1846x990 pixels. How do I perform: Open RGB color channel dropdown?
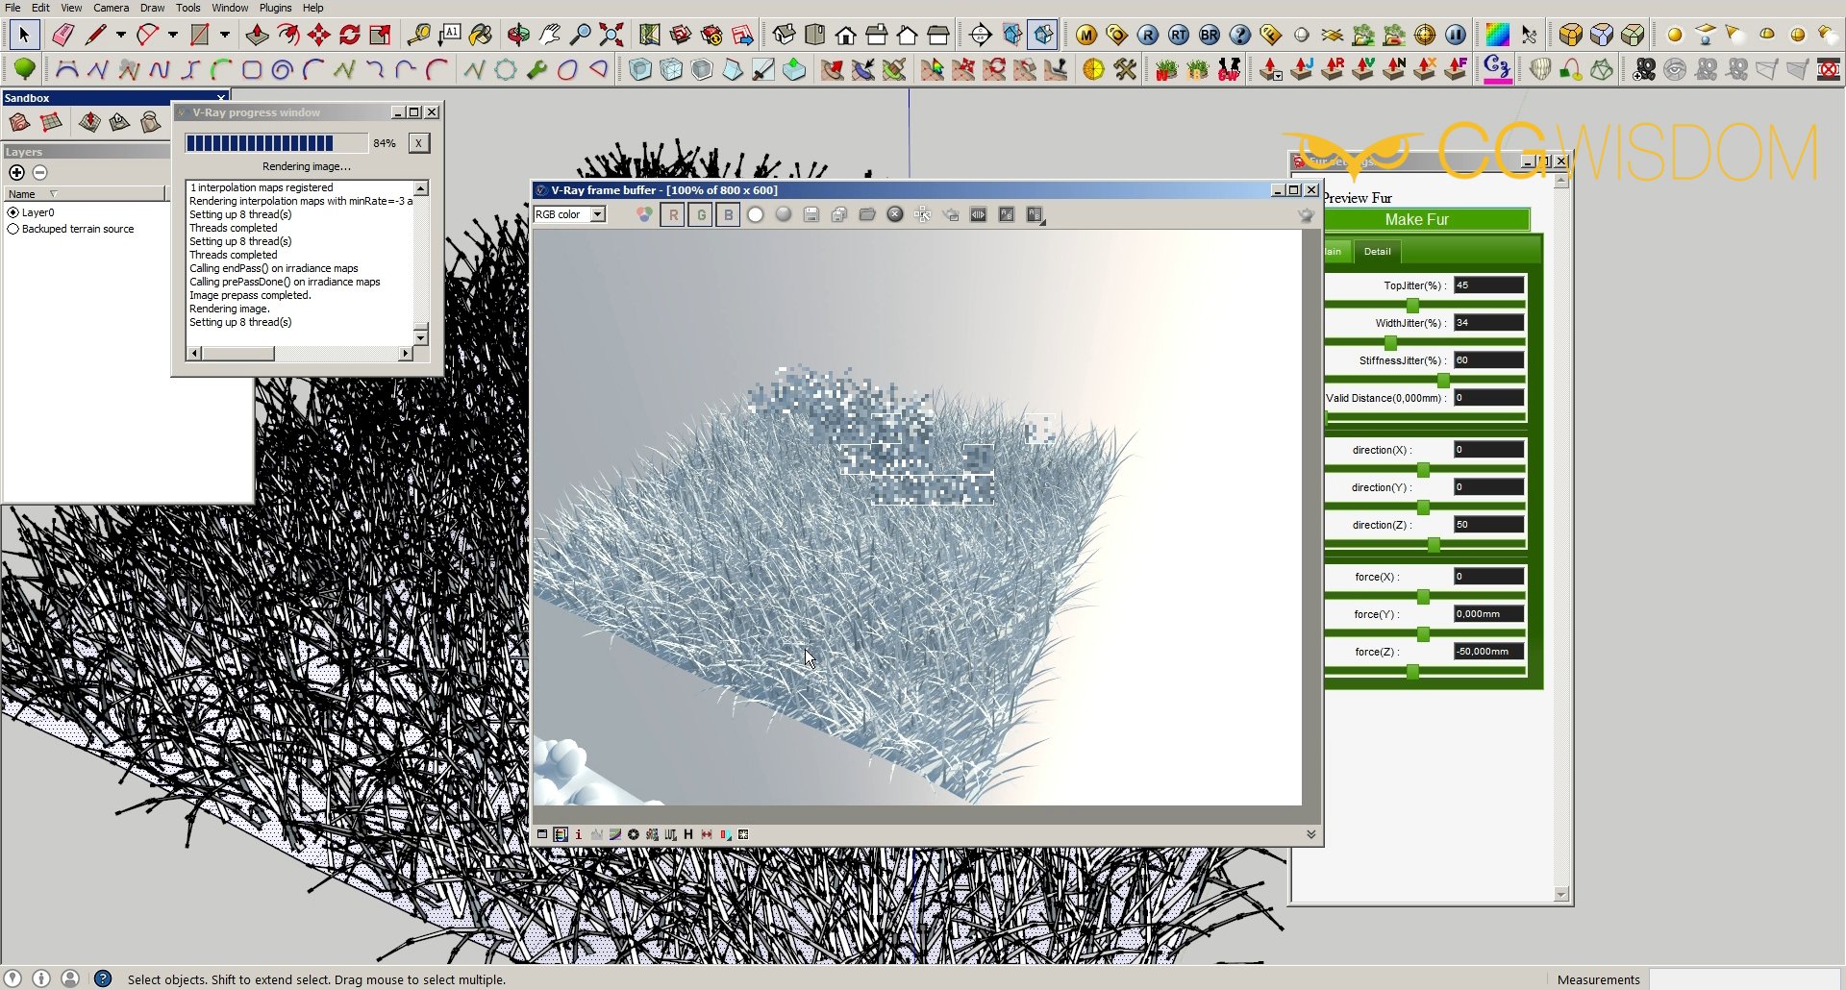pyautogui.click(x=597, y=214)
